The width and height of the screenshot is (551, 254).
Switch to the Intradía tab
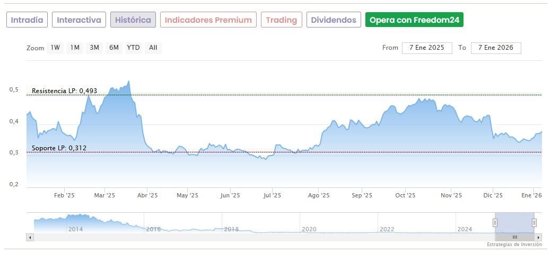click(27, 20)
